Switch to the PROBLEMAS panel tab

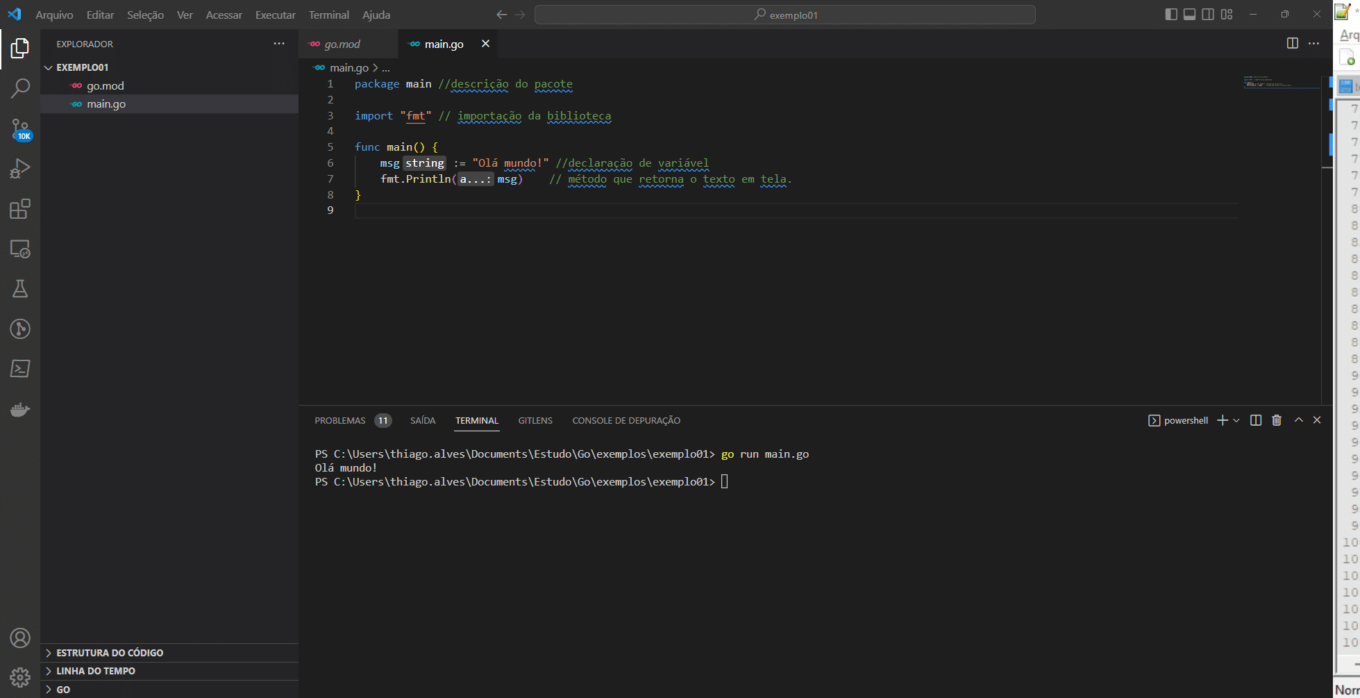(353, 420)
